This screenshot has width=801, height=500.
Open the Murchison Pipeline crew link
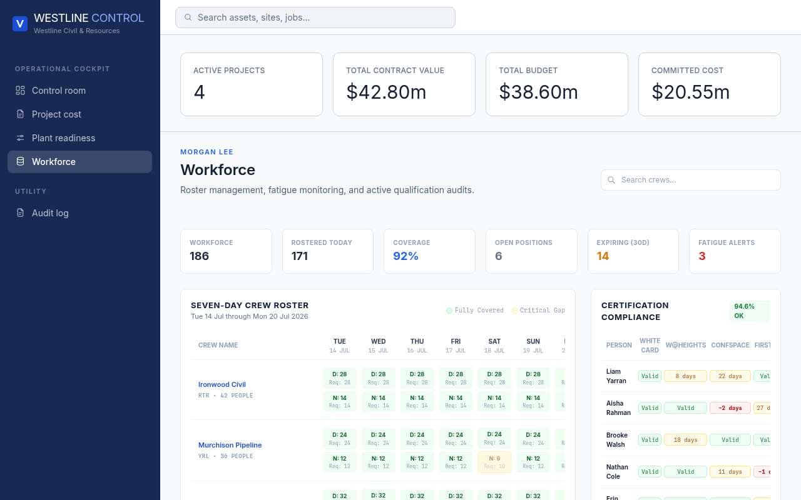coord(230,445)
